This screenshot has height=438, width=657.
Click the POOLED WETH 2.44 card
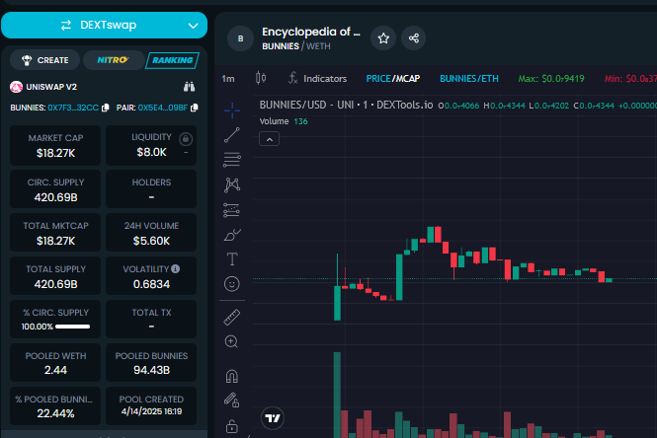(x=55, y=363)
